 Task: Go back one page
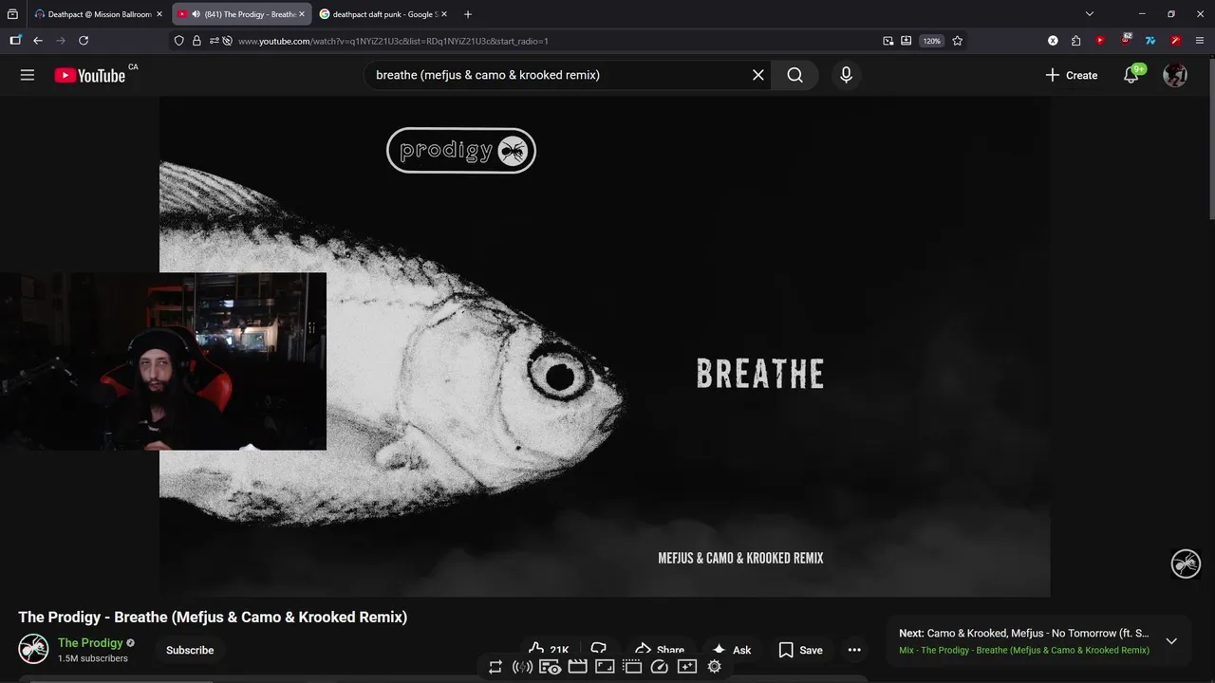pos(38,41)
